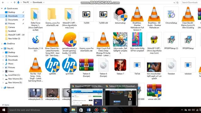Select the sp101604 HP installer

pos(69,66)
